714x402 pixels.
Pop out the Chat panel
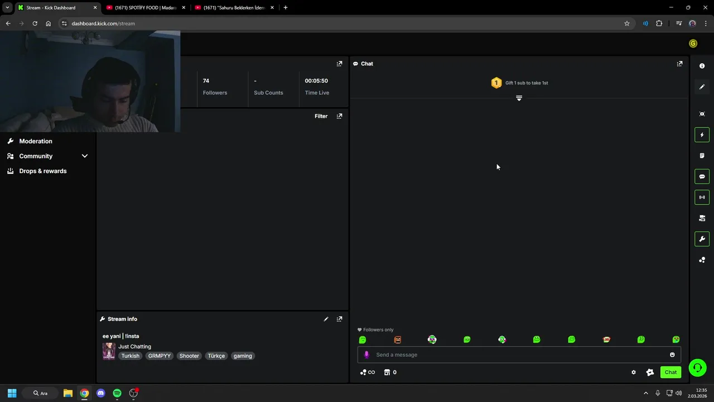coord(679,64)
